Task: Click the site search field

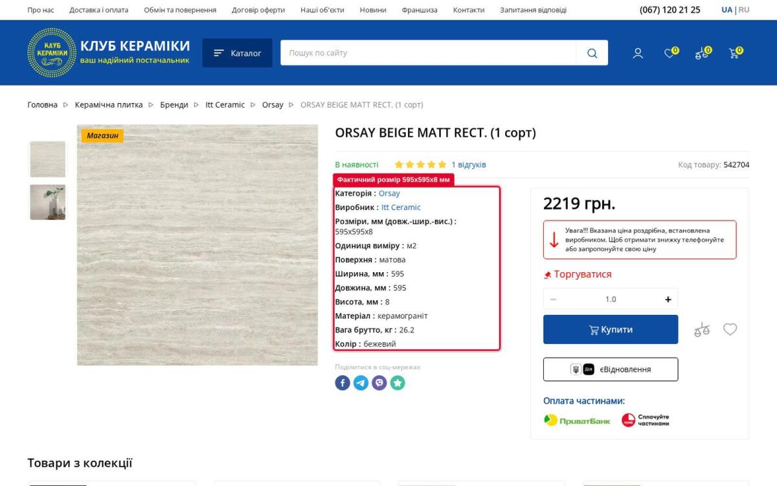Action: 428,53
